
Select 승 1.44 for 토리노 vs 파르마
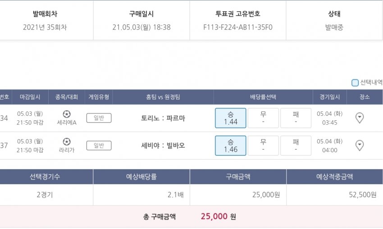click(x=231, y=118)
